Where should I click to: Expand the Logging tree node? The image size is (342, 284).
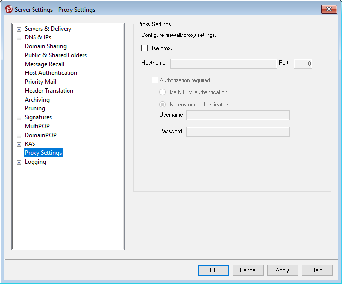19,162
